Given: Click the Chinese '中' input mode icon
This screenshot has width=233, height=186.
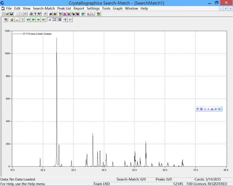Looking at the screenshot, I should (197, 109).
